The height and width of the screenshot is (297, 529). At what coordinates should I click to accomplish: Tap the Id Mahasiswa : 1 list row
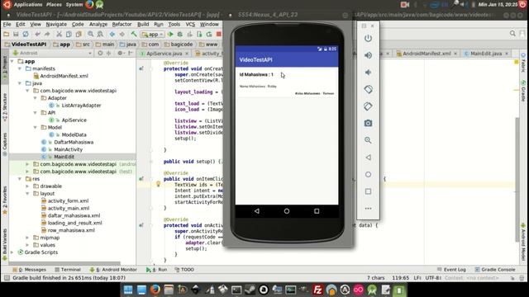click(287, 82)
